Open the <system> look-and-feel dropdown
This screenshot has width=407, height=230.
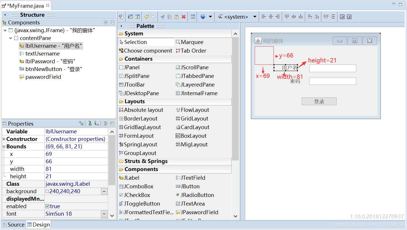[255, 17]
